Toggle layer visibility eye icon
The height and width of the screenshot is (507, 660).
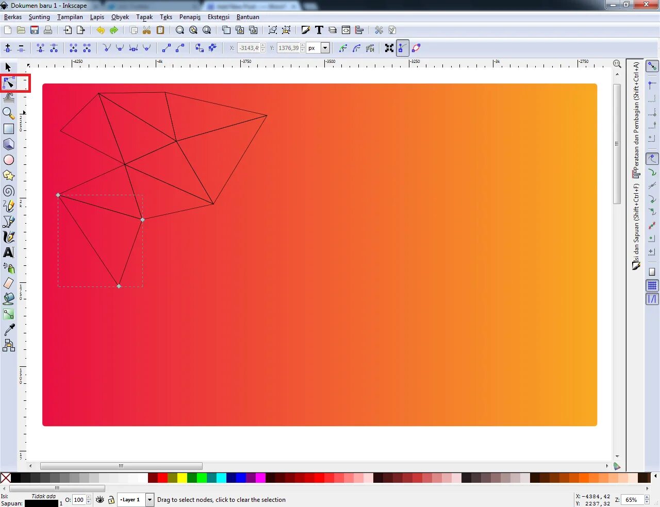coord(100,500)
